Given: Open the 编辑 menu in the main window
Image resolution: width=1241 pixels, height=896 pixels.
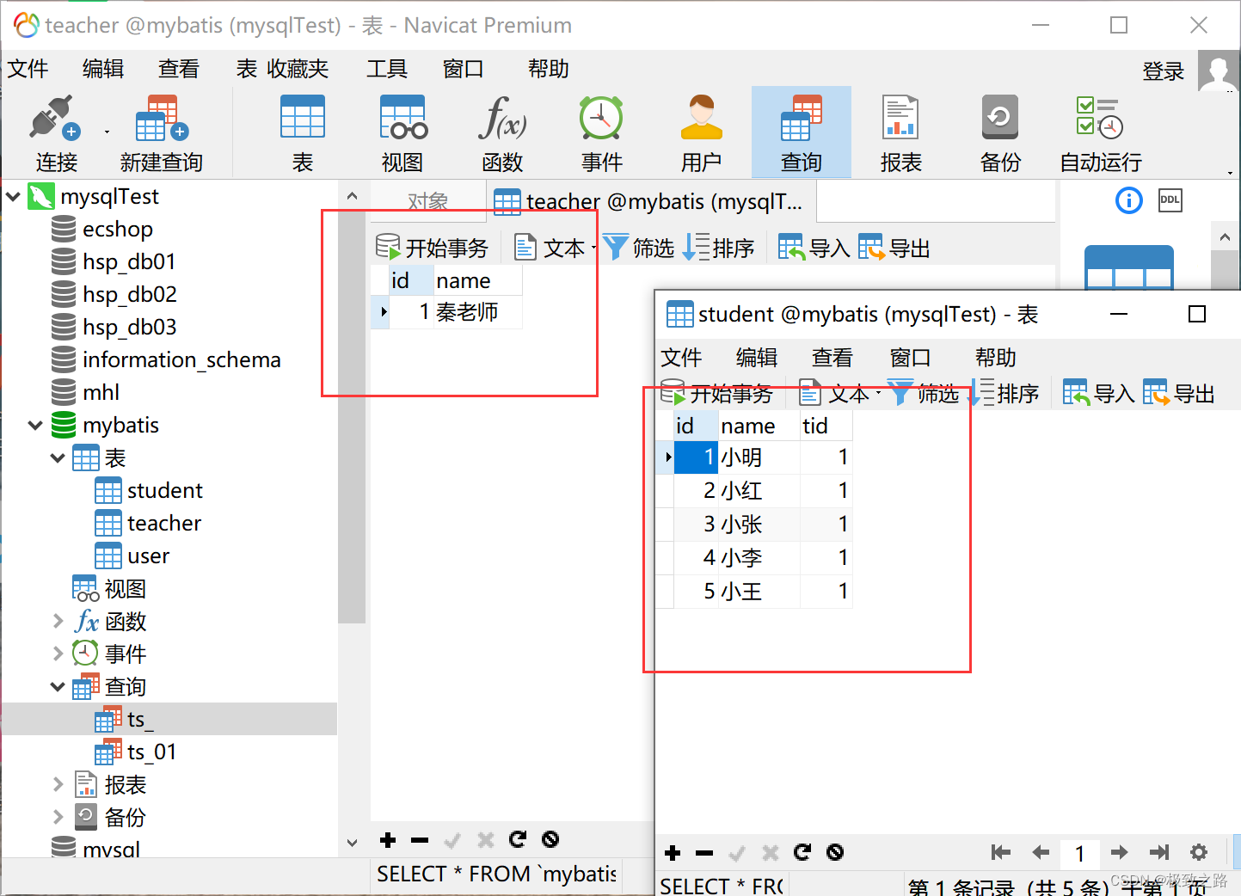Looking at the screenshot, I should click(x=103, y=69).
